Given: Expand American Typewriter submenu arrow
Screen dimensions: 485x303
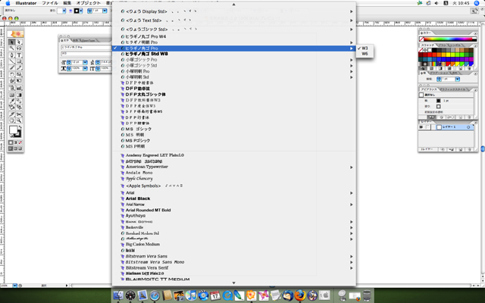Looking at the screenshot, I should tap(352, 167).
